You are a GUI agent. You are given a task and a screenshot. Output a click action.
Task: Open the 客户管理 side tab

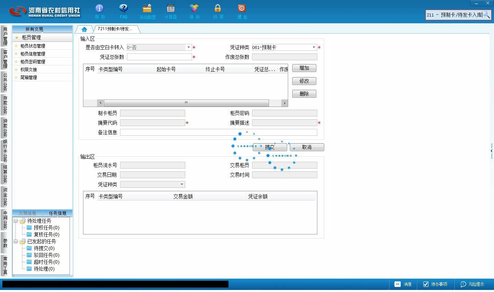pyautogui.click(x=5, y=59)
